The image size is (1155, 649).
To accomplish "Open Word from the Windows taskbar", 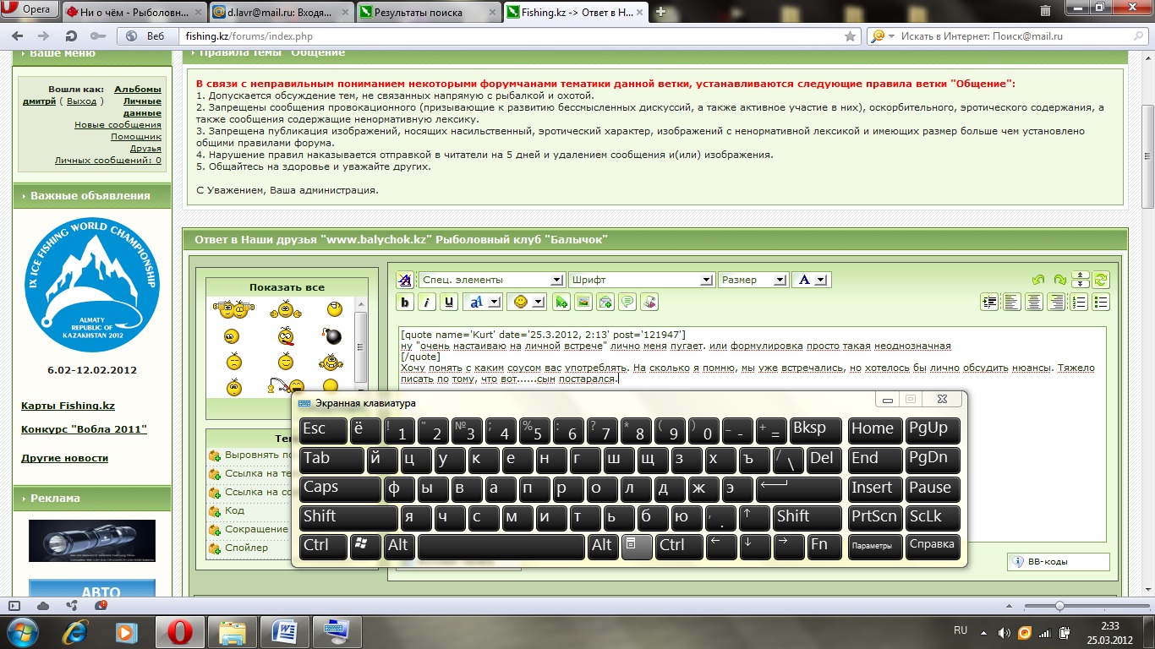I will point(283,631).
